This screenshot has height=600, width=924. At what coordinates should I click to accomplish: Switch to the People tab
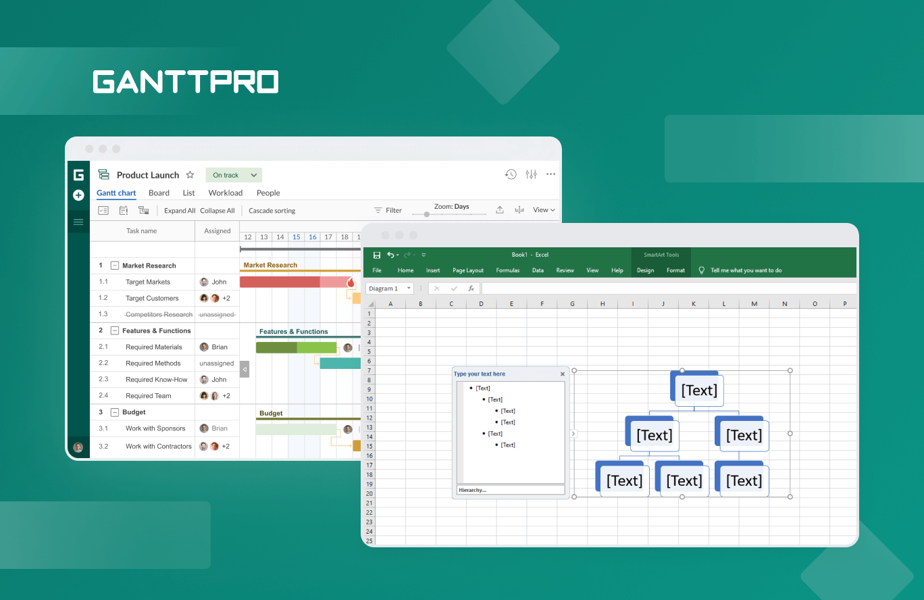pyautogui.click(x=268, y=193)
